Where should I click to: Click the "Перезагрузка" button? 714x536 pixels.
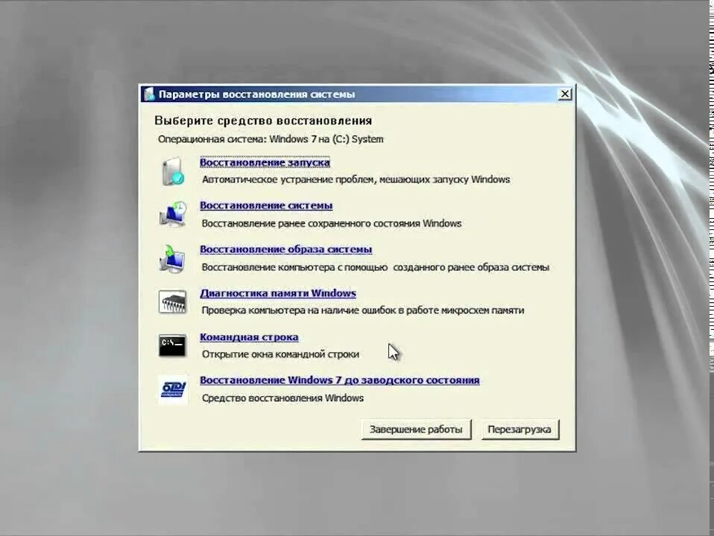point(519,430)
